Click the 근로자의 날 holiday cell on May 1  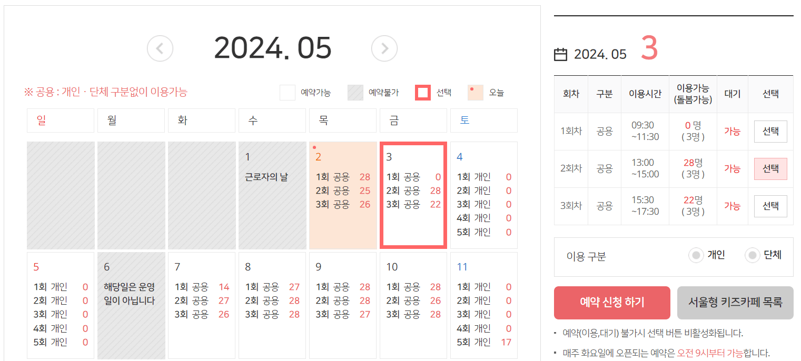(x=272, y=195)
